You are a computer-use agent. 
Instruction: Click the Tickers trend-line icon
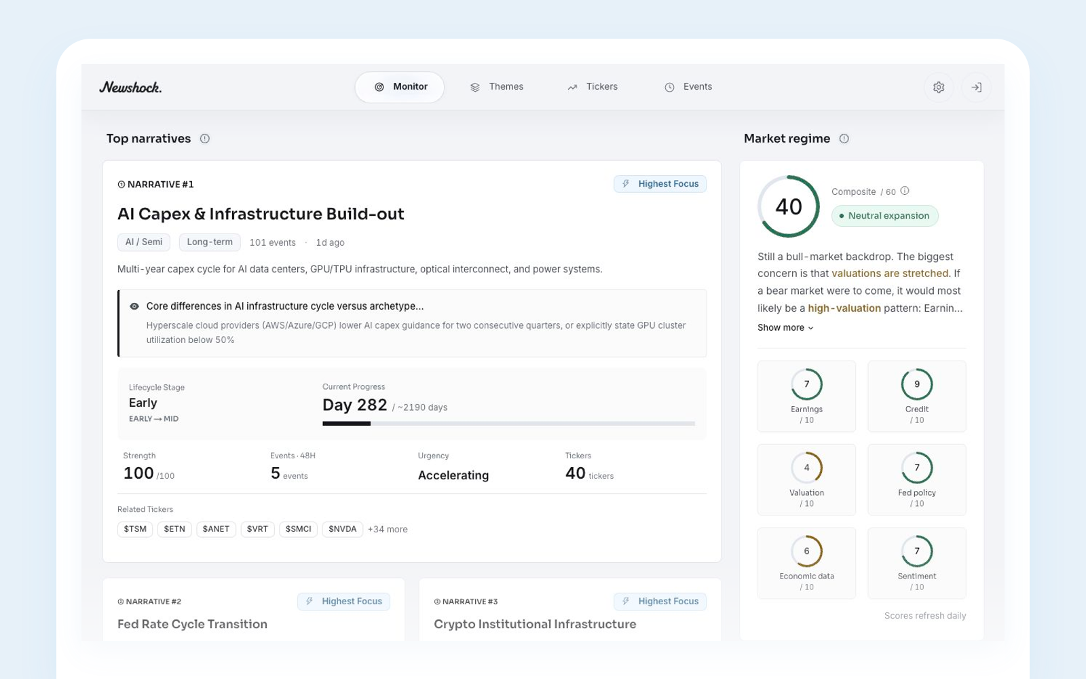pyautogui.click(x=572, y=87)
